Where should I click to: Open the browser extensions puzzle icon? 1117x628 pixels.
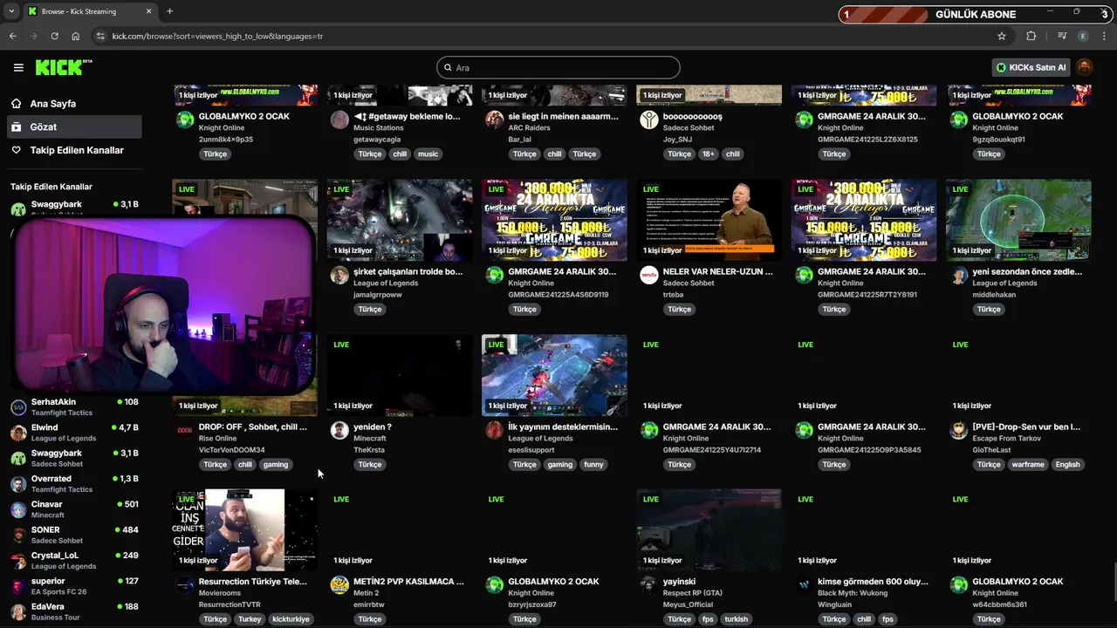[x=1031, y=36]
